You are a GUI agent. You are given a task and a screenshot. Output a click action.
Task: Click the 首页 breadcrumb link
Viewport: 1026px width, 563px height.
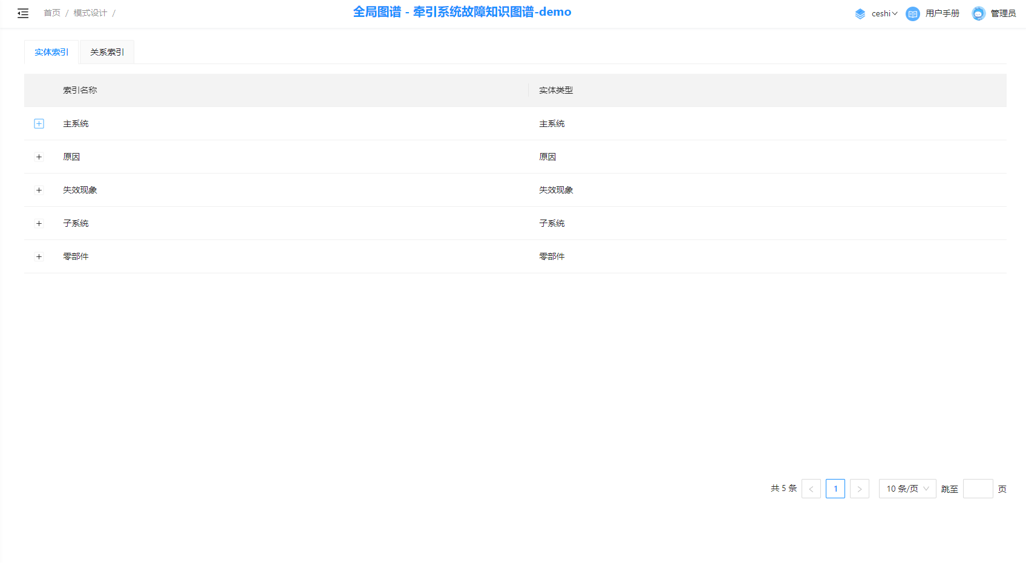tap(52, 13)
